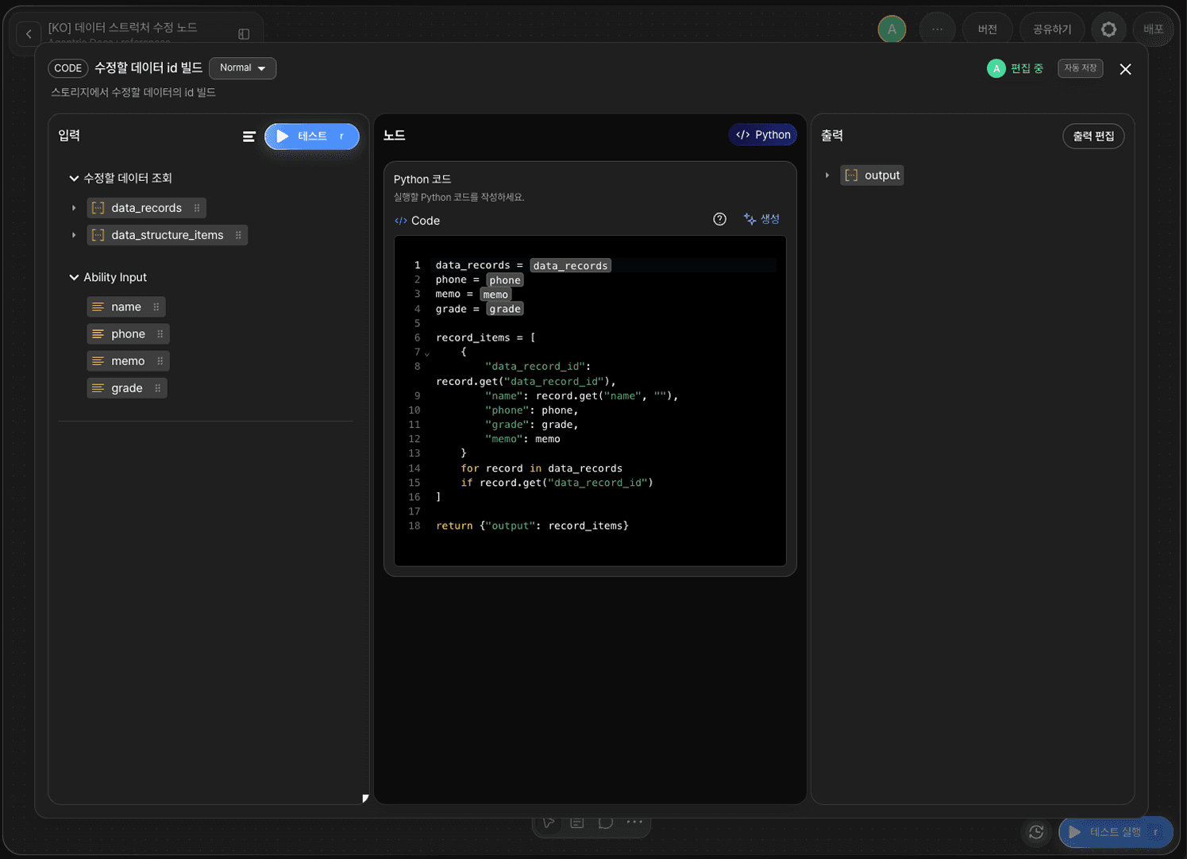Click the note icon in bottom toolbar
Screen dimensions: 1187x859
pos(577,822)
